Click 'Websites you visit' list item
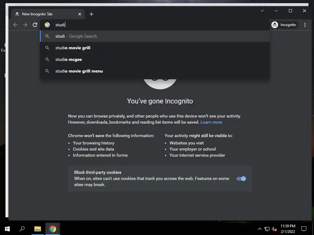 187,143
